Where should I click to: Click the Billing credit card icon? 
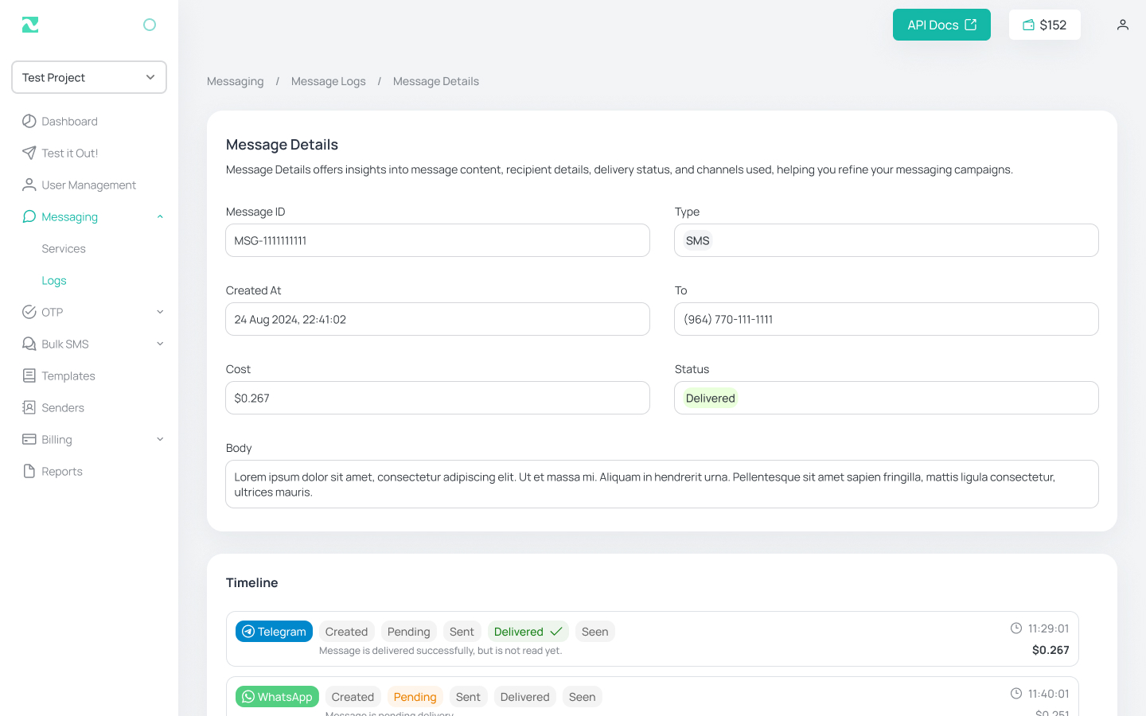[x=29, y=439]
